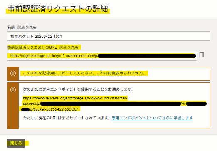Click the 閉じる button
The width and height of the screenshot is (217, 151).
pyautogui.click(x=16, y=143)
